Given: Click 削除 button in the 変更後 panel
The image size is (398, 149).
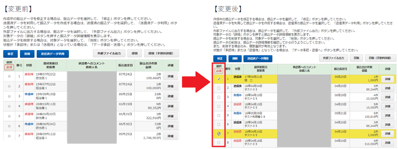Looking at the screenshot, I should (x=235, y=58).
